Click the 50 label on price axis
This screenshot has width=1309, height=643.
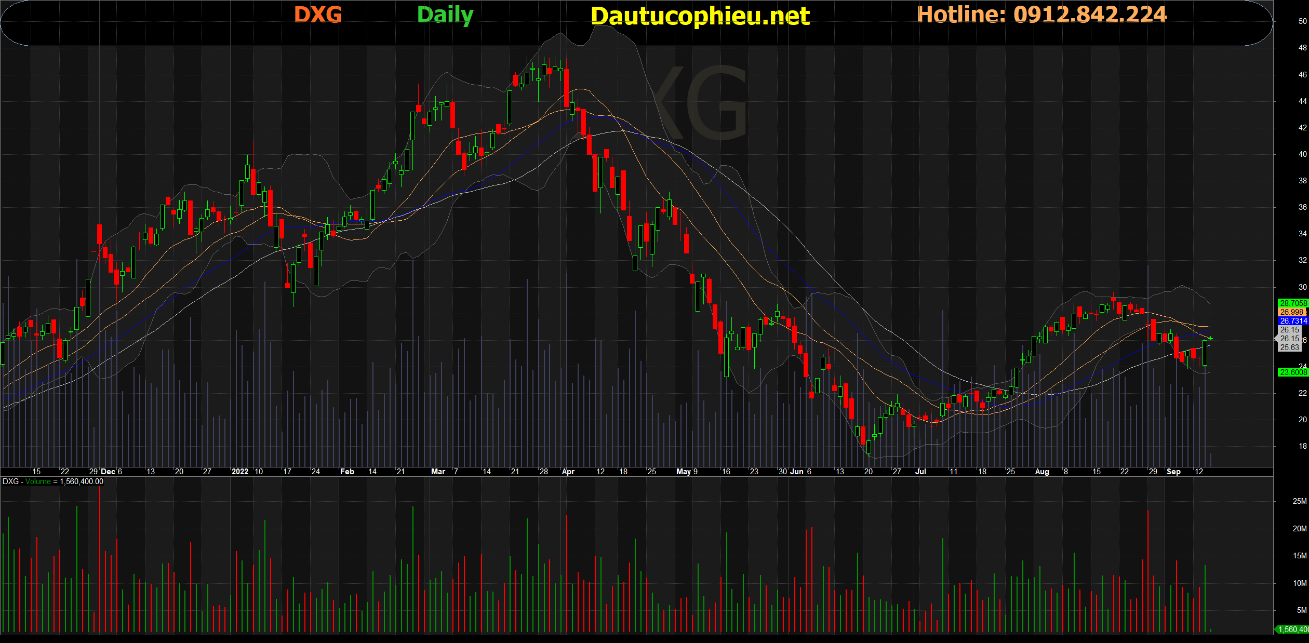click(1302, 21)
